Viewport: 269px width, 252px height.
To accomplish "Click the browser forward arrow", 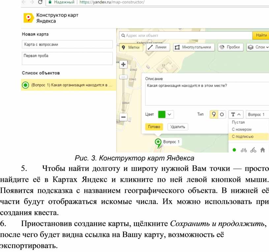I will [32, 2].
